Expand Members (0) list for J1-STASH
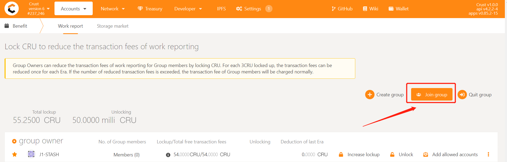 coord(127,155)
